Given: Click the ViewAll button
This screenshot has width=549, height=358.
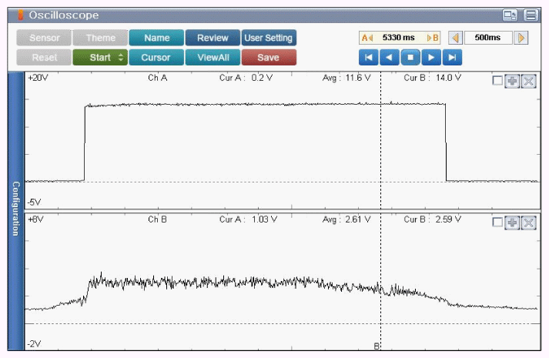Looking at the screenshot, I should (x=213, y=57).
